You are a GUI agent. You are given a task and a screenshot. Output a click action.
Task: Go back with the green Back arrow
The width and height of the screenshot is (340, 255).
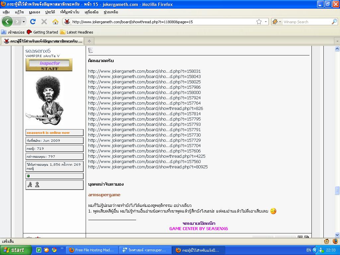coord(7,22)
